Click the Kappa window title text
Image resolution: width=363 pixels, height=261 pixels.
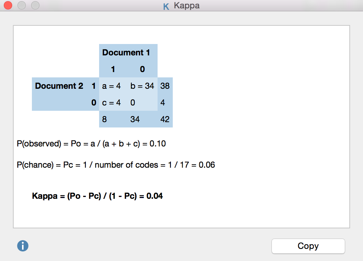click(186, 6)
